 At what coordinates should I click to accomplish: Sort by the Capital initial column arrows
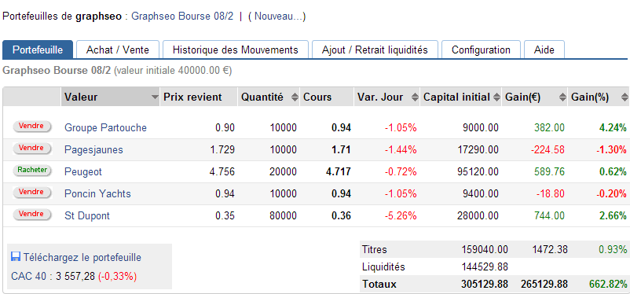click(x=496, y=97)
